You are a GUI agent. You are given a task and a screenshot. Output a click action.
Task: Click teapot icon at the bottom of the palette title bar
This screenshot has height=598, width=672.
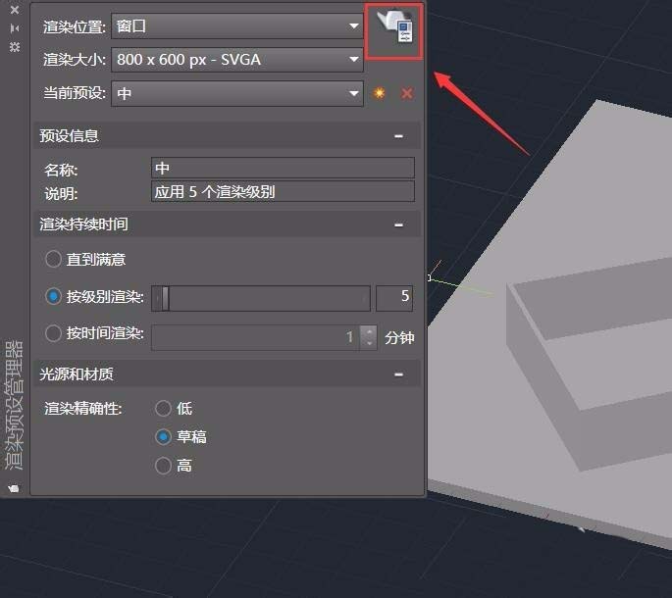pyautogui.click(x=14, y=488)
